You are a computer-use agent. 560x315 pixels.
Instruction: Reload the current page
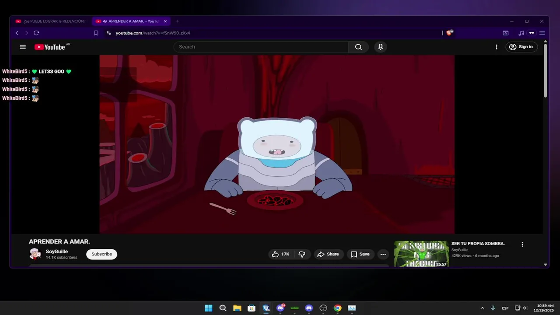36,33
